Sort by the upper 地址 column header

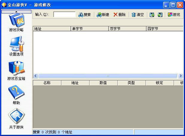coord(52,29)
